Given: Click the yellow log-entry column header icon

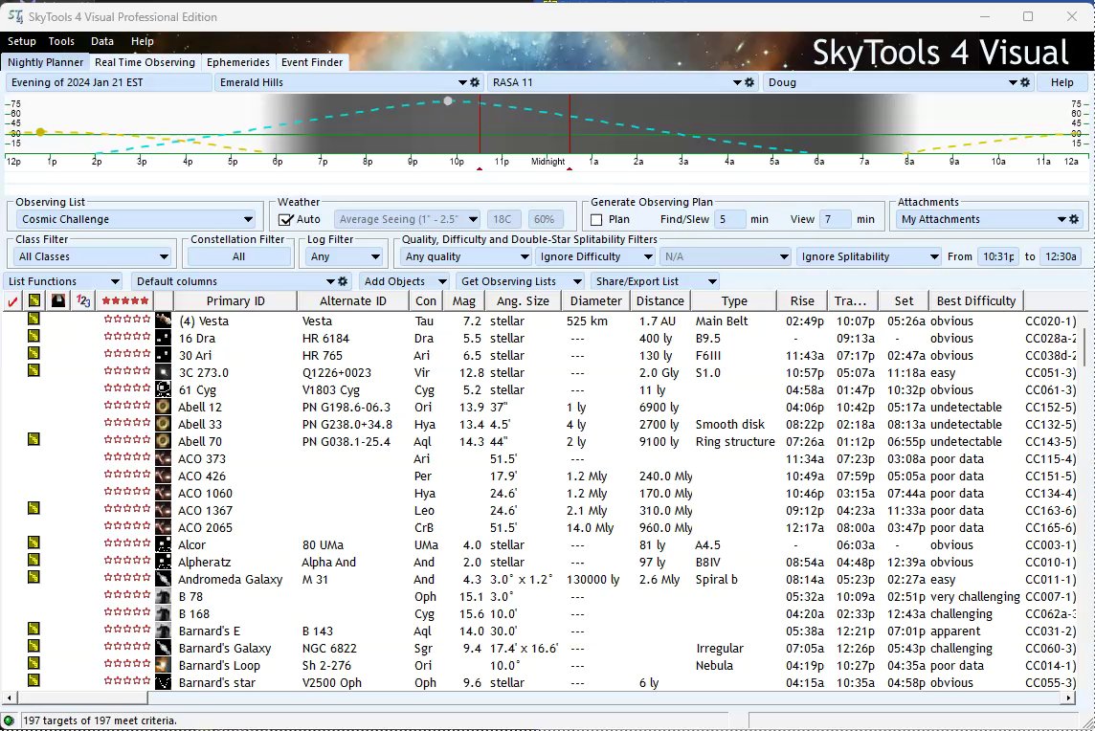Looking at the screenshot, I should coord(34,301).
